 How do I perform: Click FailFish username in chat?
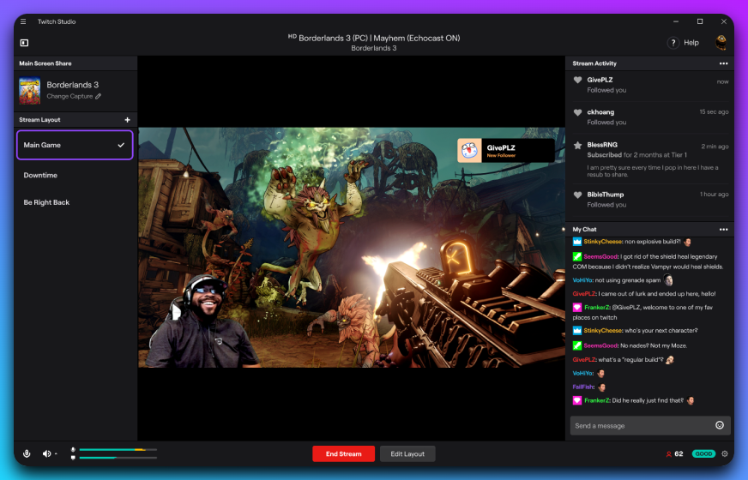tap(583, 387)
